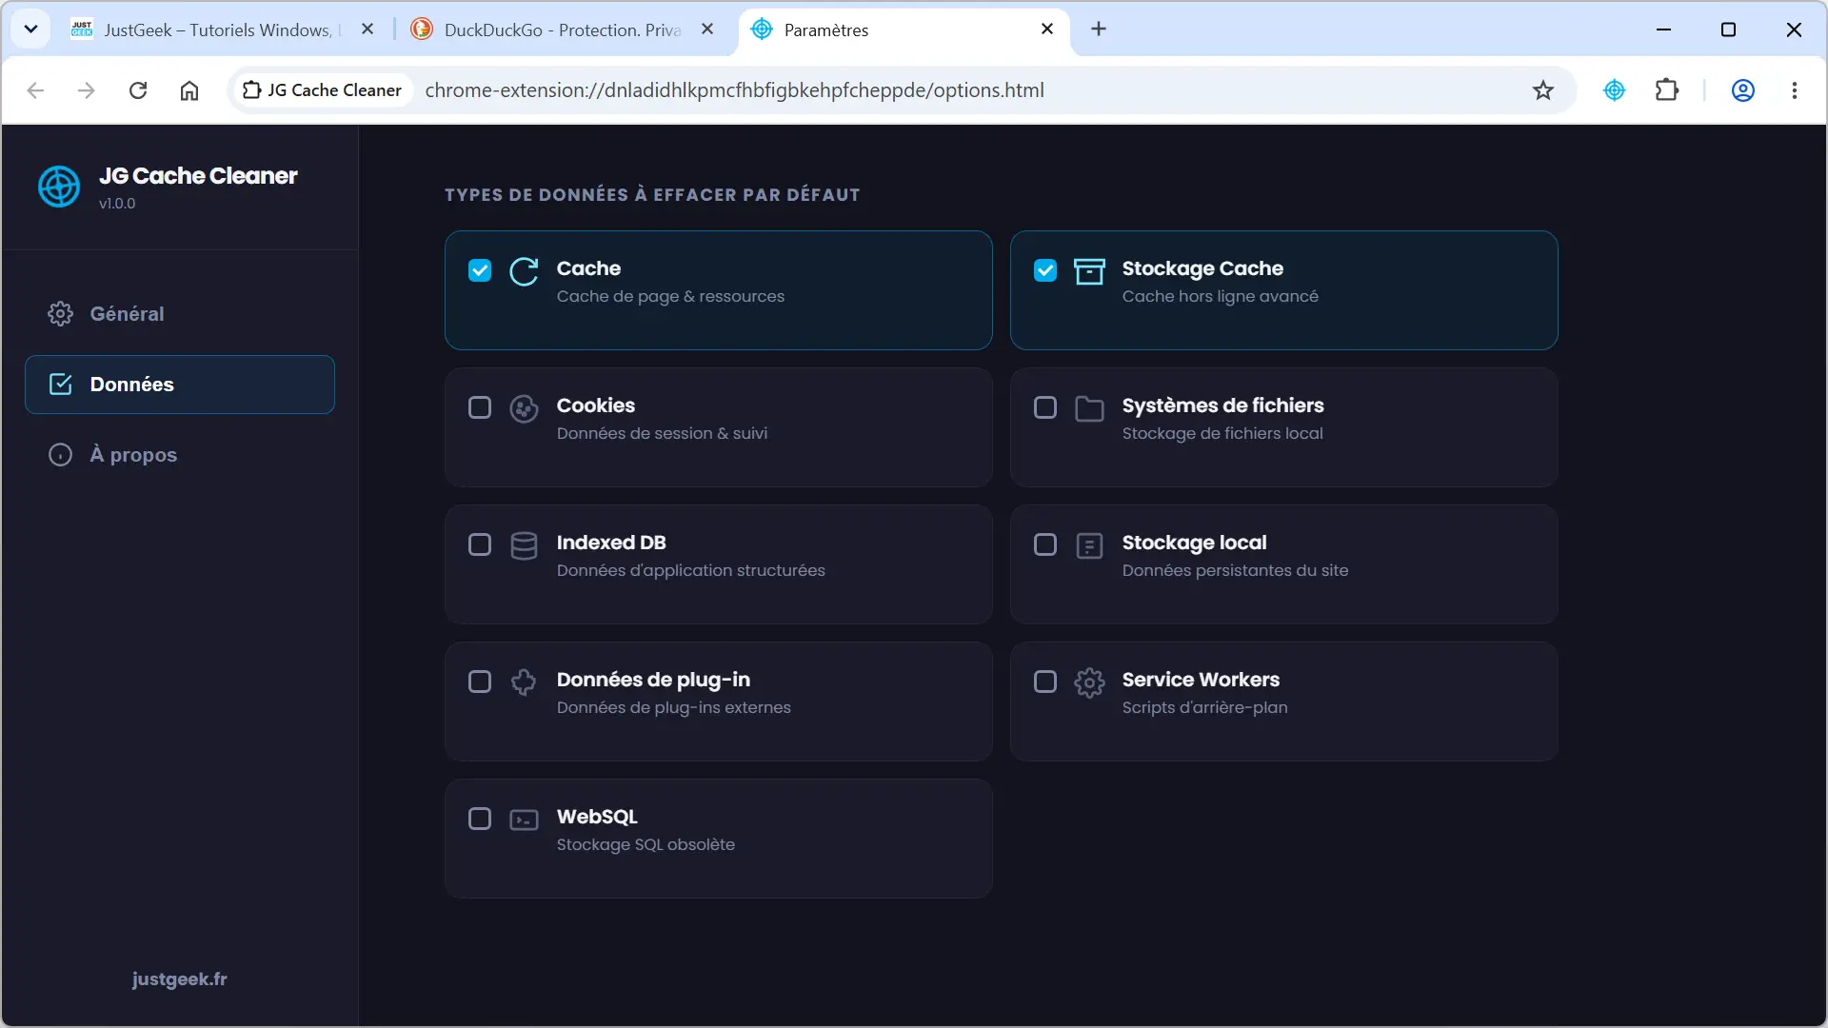Expand the tab search dropdown arrow
Image resolution: width=1828 pixels, height=1028 pixels.
click(x=30, y=30)
